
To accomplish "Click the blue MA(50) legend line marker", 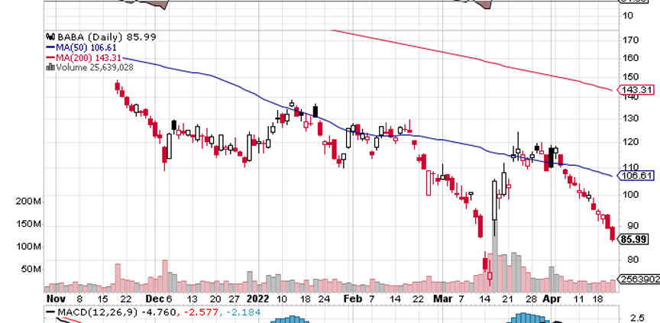I will [50, 46].
